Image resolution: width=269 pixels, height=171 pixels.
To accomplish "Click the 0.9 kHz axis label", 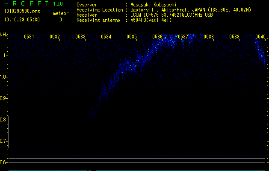I will tap(3, 98).
